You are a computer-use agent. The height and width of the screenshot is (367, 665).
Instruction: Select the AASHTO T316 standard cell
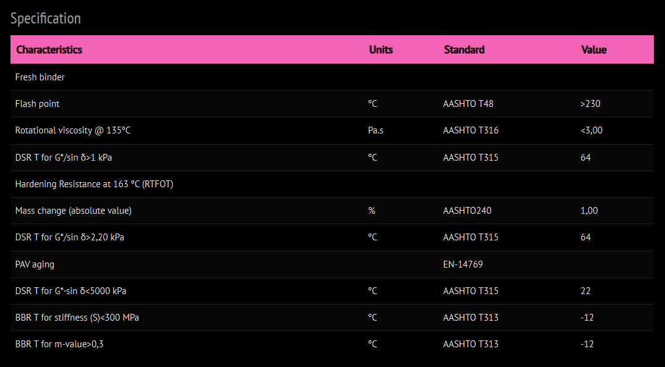click(x=471, y=130)
